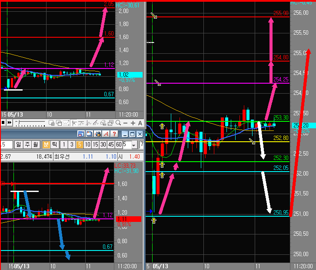Viewport: 316px width, 270px height.
Task: Open the interval dropdown showing 5
Action: click(134, 144)
